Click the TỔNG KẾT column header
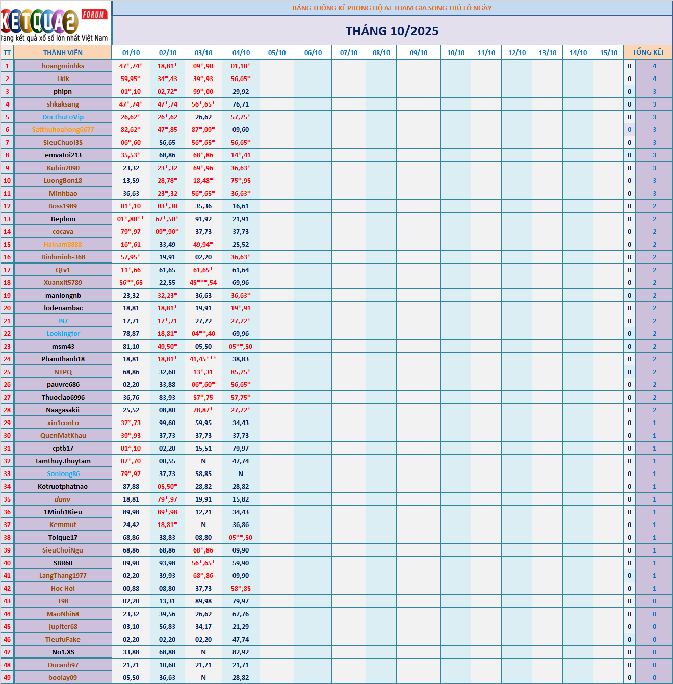The image size is (673, 684). tap(648, 52)
